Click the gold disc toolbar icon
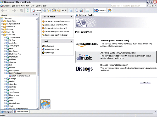Screen dimensions: 157x117 54,10
